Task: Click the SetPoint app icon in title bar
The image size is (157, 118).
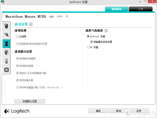Action: click(x=3, y=2)
